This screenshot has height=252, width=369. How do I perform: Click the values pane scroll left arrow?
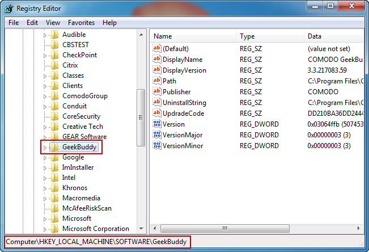pos(155,228)
